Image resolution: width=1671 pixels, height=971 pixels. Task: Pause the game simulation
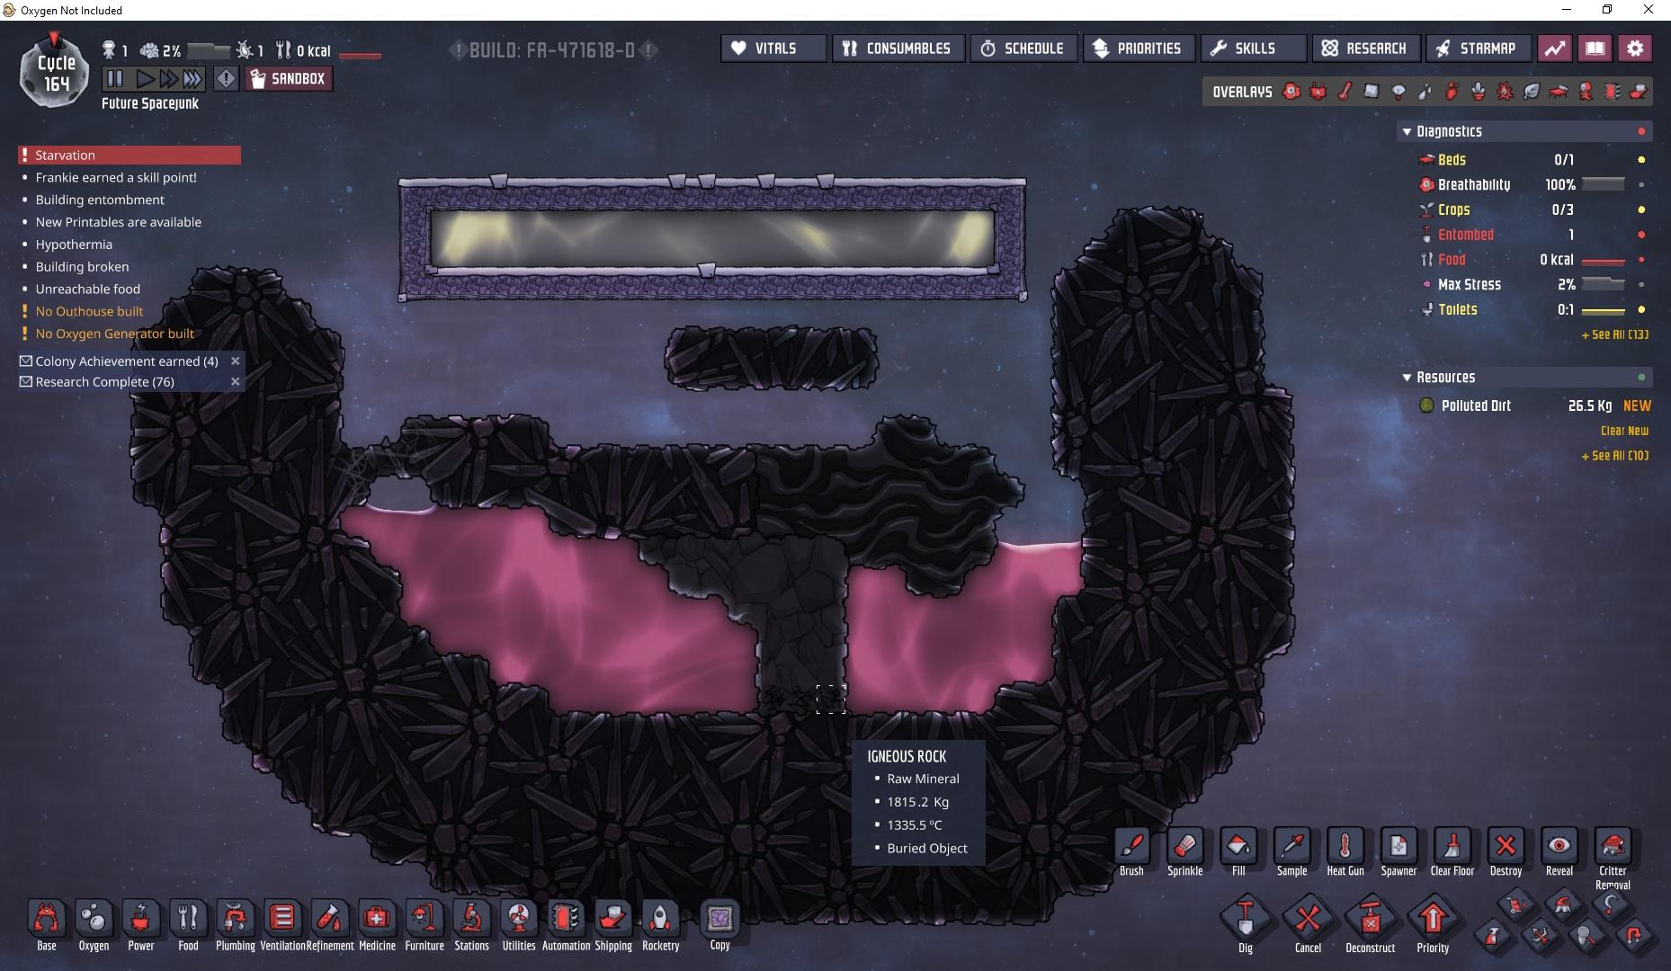[x=114, y=79]
